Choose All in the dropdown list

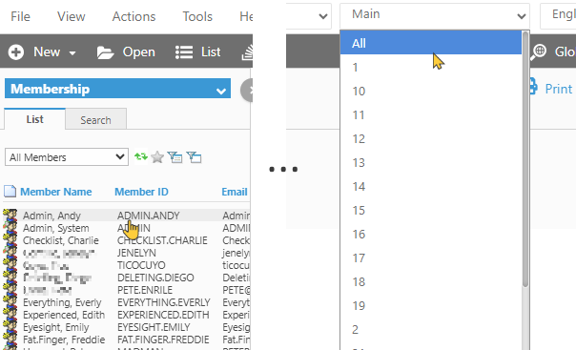pyautogui.click(x=430, y=43)
